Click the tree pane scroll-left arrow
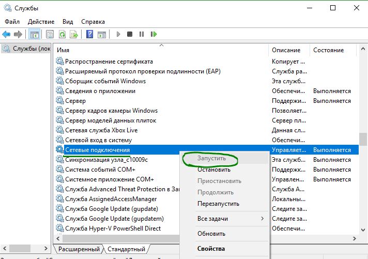Screen dimensions: 368x259 [x=5, y=248]
